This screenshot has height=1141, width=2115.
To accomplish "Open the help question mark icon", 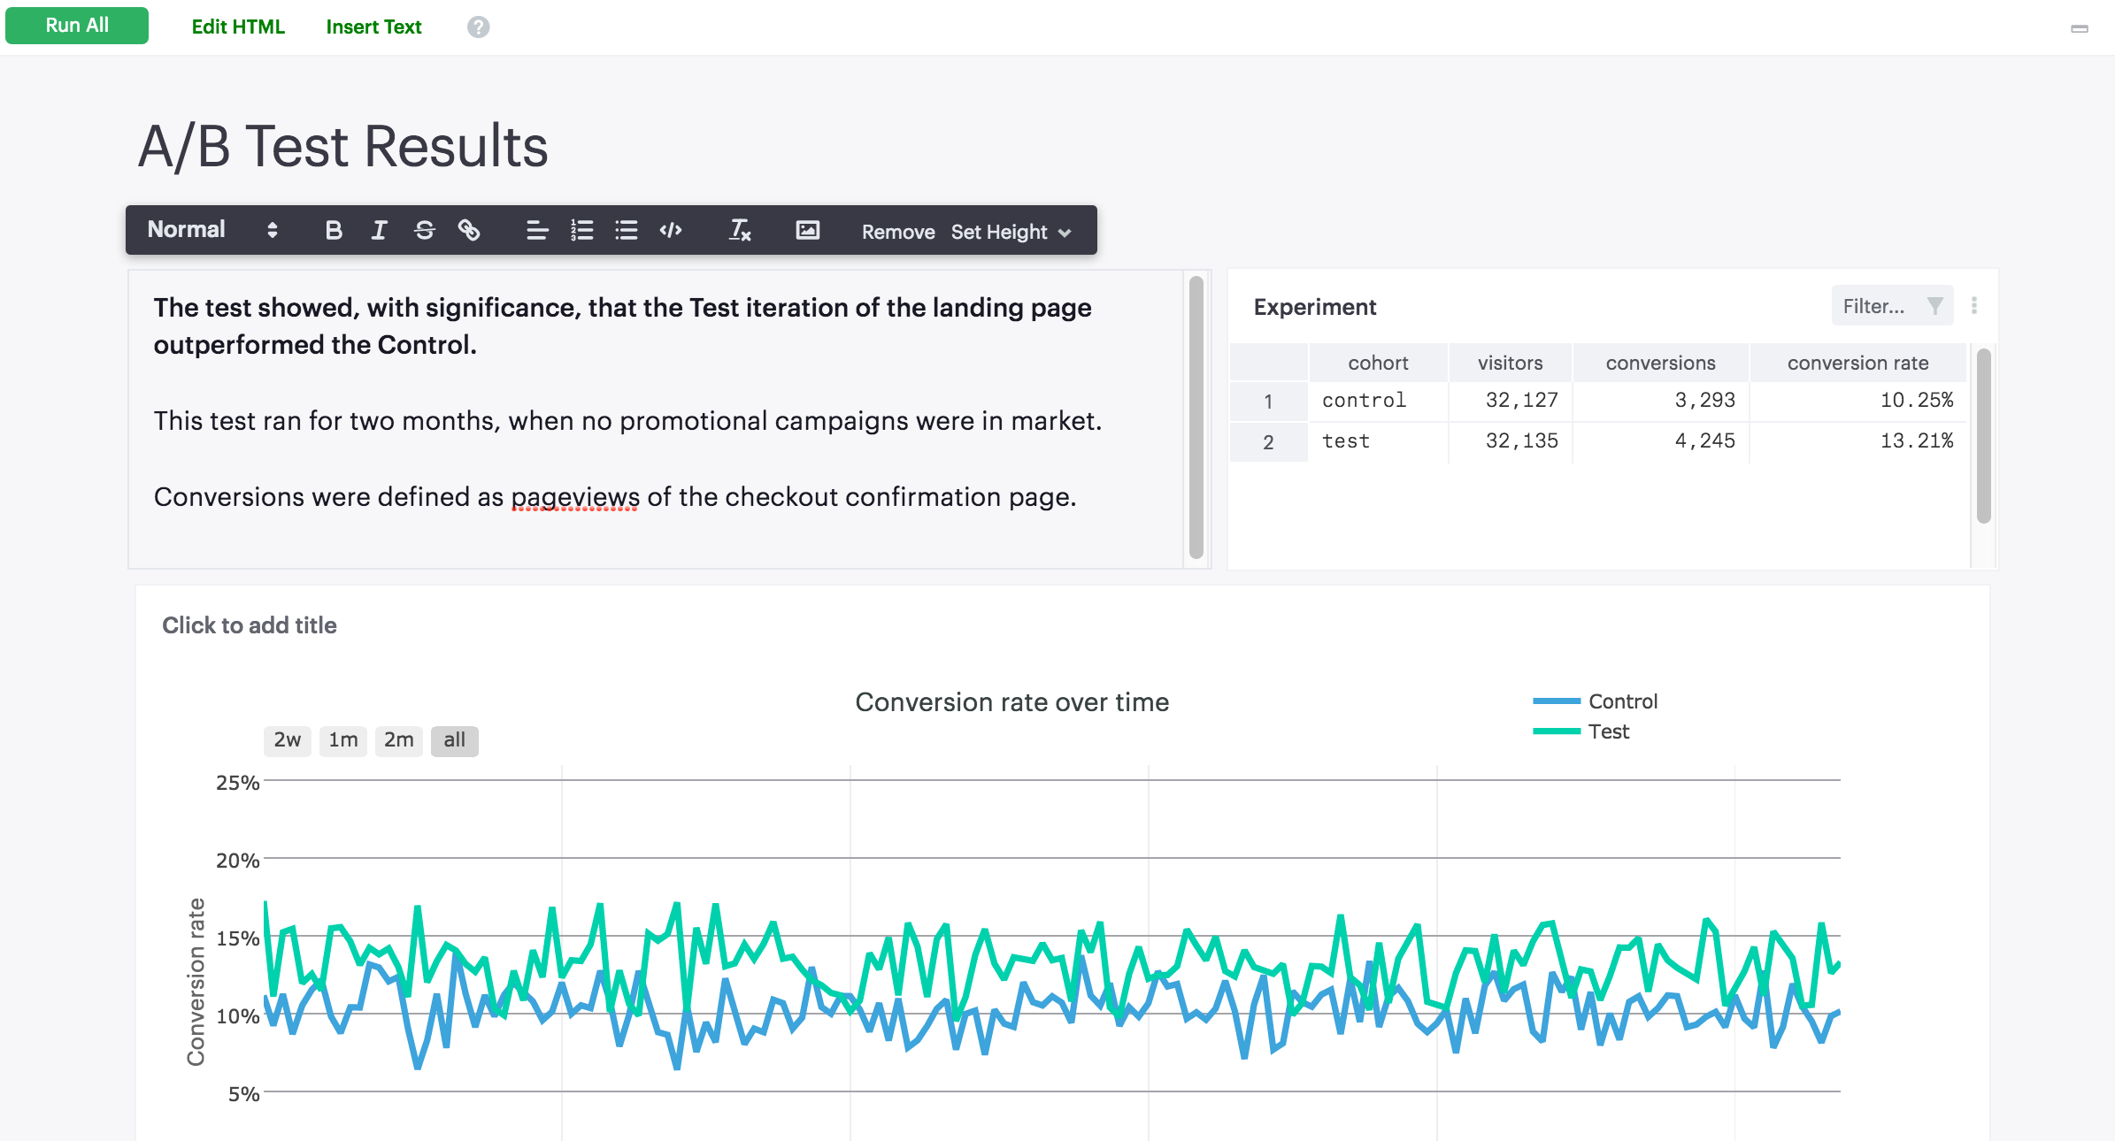I will coord(478,27).
